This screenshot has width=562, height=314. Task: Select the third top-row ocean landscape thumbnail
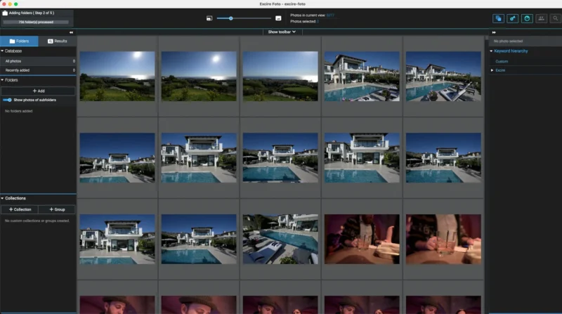point(280,76)
